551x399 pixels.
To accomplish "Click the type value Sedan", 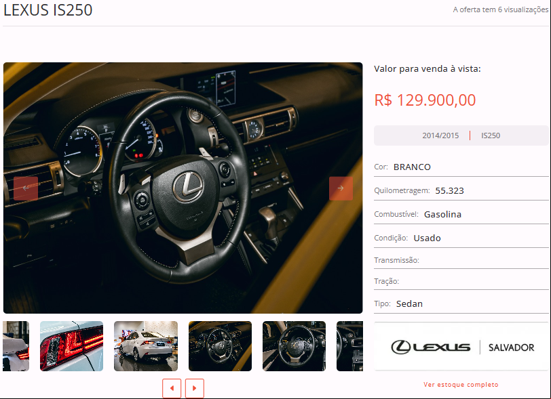I will pos(409,304).
